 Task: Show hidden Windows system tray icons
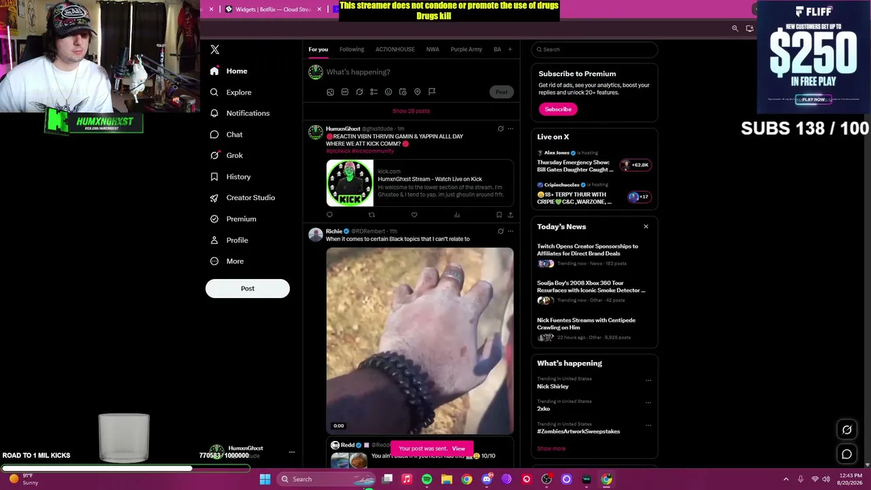pyautogui.click(x=786, y=479)
